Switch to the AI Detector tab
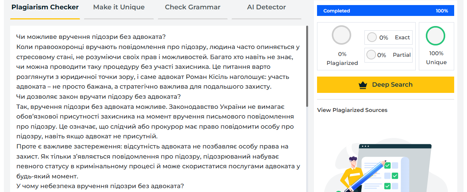This screenshot has height=192, width=467. (x=267, y=7)
